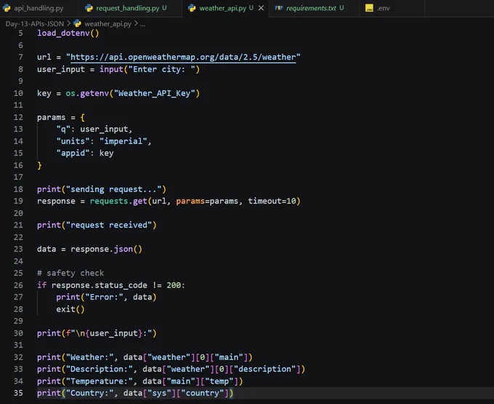Click response.status_code in the if statement
494x404 pixels.
coord(100,285)
